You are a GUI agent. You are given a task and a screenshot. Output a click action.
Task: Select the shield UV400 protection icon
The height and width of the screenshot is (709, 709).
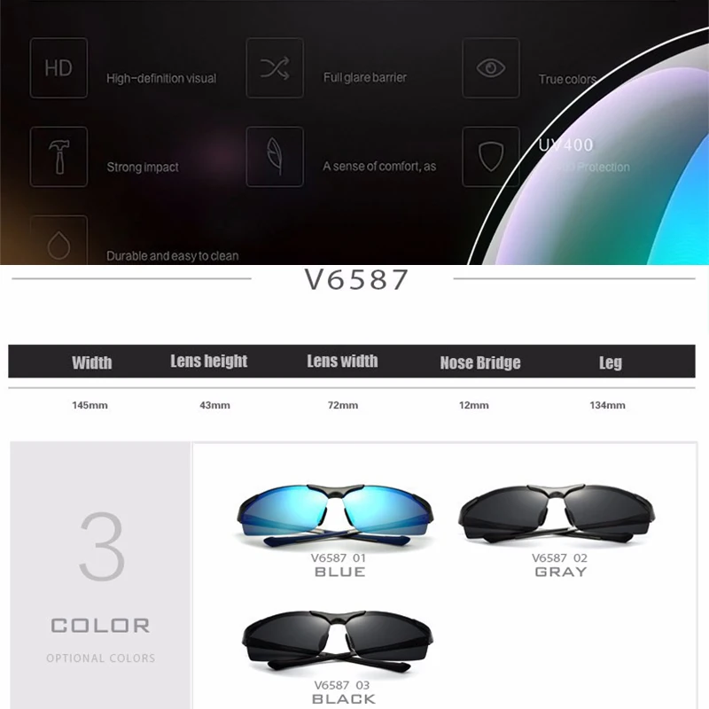[491, 157]
